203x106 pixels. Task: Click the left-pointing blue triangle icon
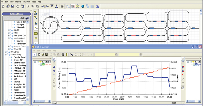tap(43, 6)
